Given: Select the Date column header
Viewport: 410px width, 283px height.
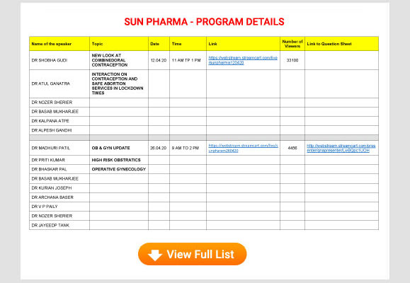Looking at the screenshot, I should point(159,44).
